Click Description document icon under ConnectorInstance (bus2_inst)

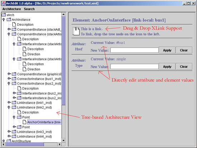click(19, 88)
